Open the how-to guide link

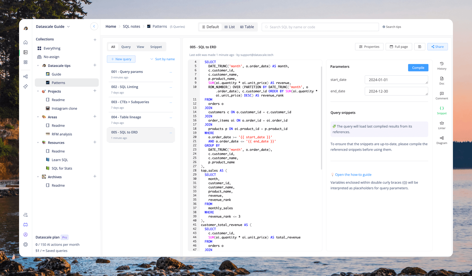pyautogui.click(x=353, y=174)
